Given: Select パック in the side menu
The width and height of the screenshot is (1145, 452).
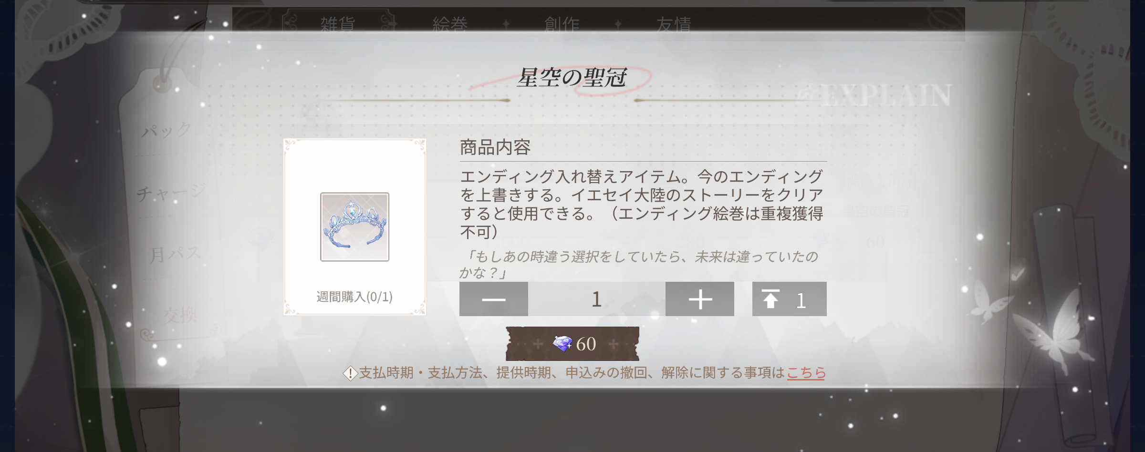Looking at the screenshot, I should pyautogui.click(x=167, y=130).
